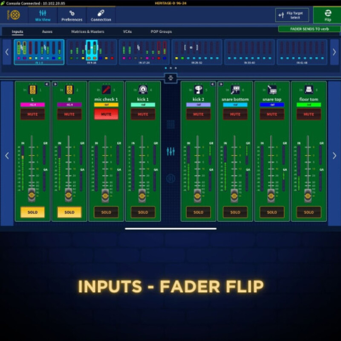Switch to the VCAs tab
This screenshot has height=341, width=341.
[127, 32]
